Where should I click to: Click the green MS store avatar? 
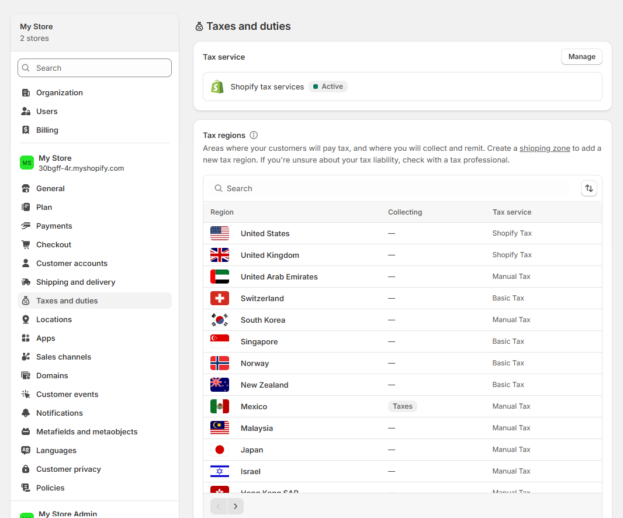[x=27, y=163]
